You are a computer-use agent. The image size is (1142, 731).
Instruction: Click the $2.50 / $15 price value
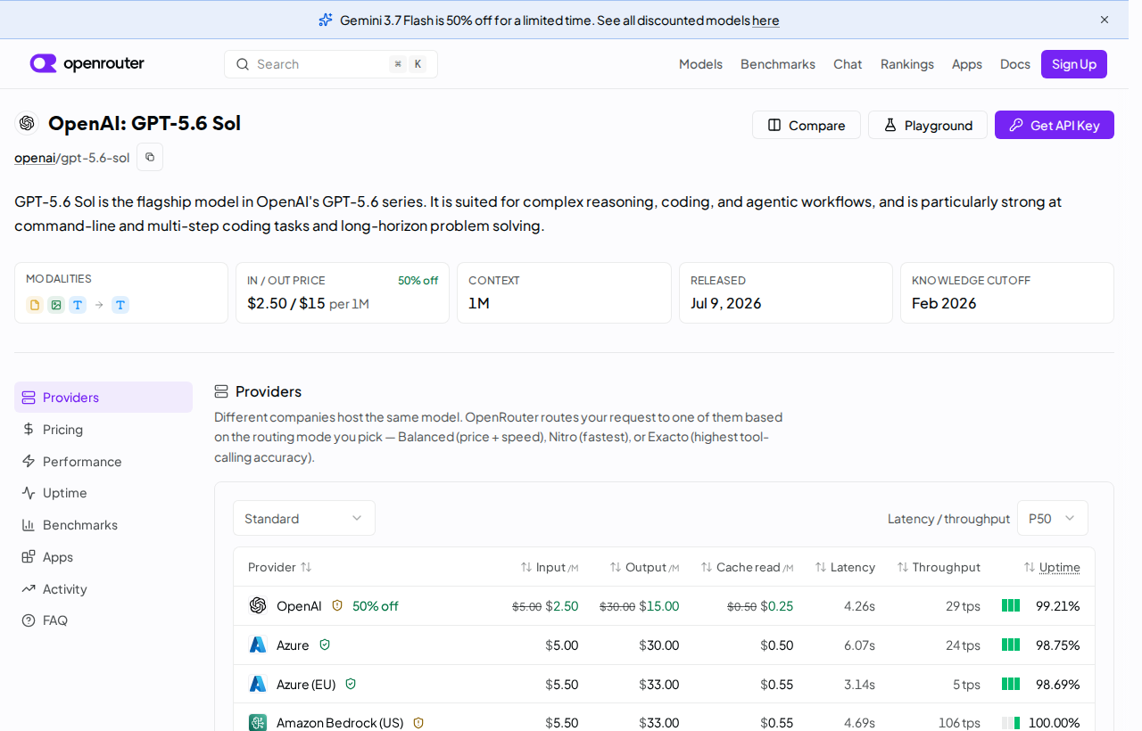point(286,303)
